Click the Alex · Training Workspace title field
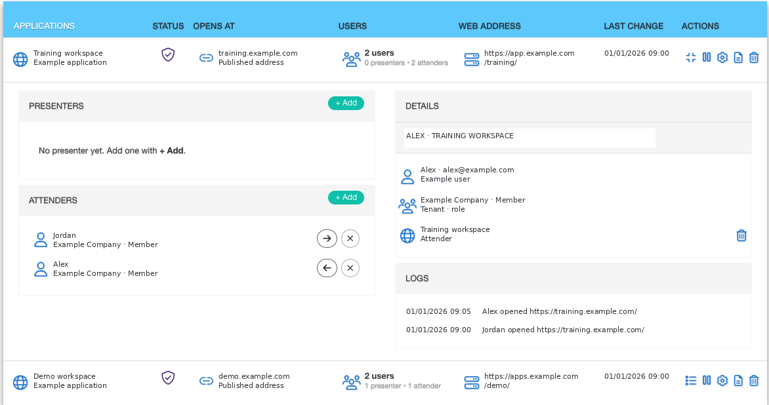The height and width of the screenshot is (405, 769). tap(530, 138)
